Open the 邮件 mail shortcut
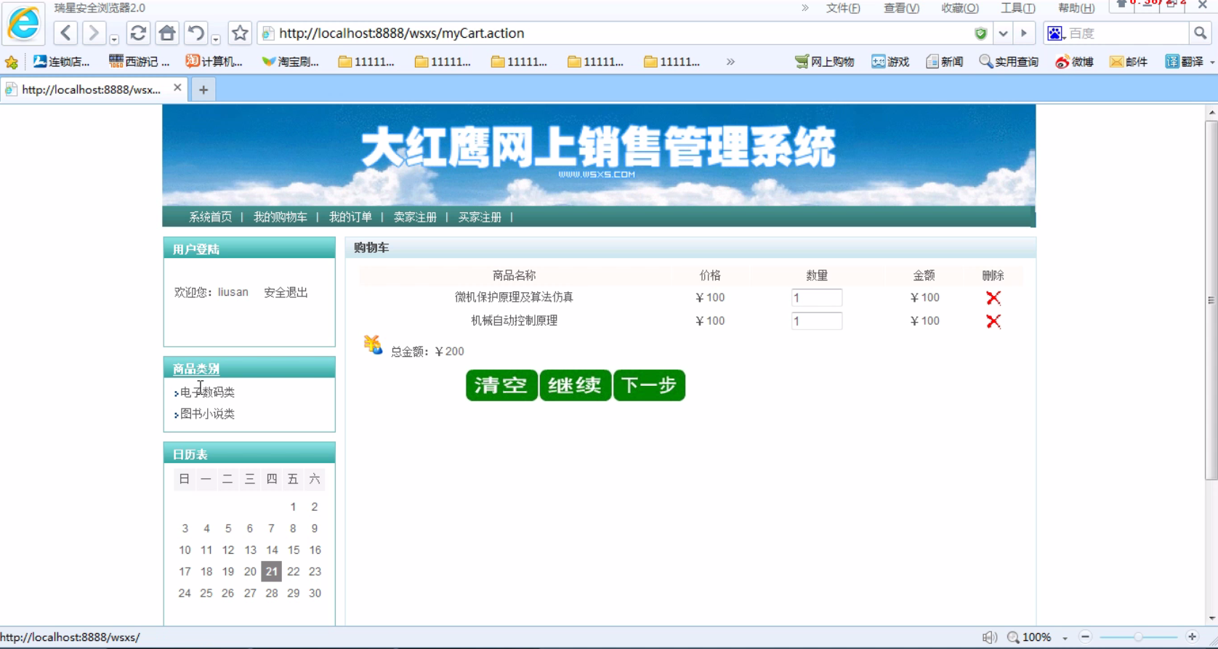Screen dimensions: 1218x649 point(1129,62)
